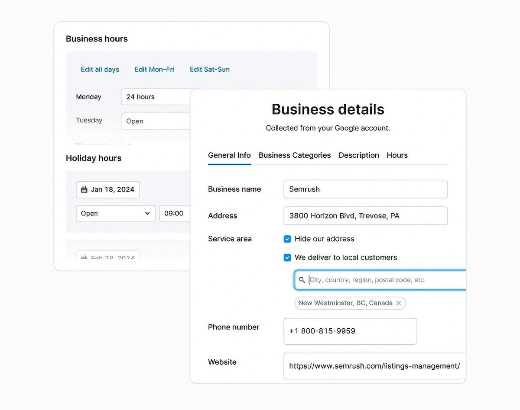The height and width of the screenshot is (410, 520).
Task: Click the Edit Mon-Fri link
Action: click(154, 69)
